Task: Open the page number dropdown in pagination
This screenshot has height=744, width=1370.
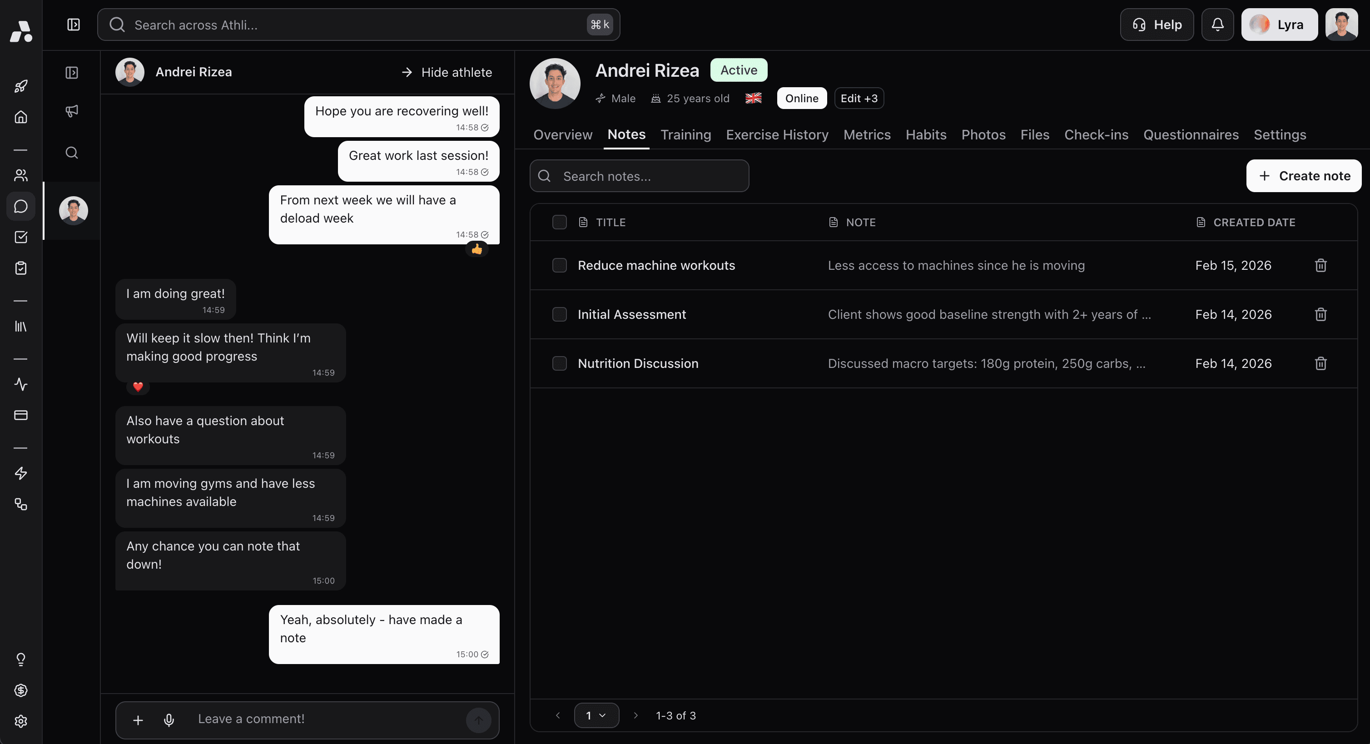Action: coord(596,715)
